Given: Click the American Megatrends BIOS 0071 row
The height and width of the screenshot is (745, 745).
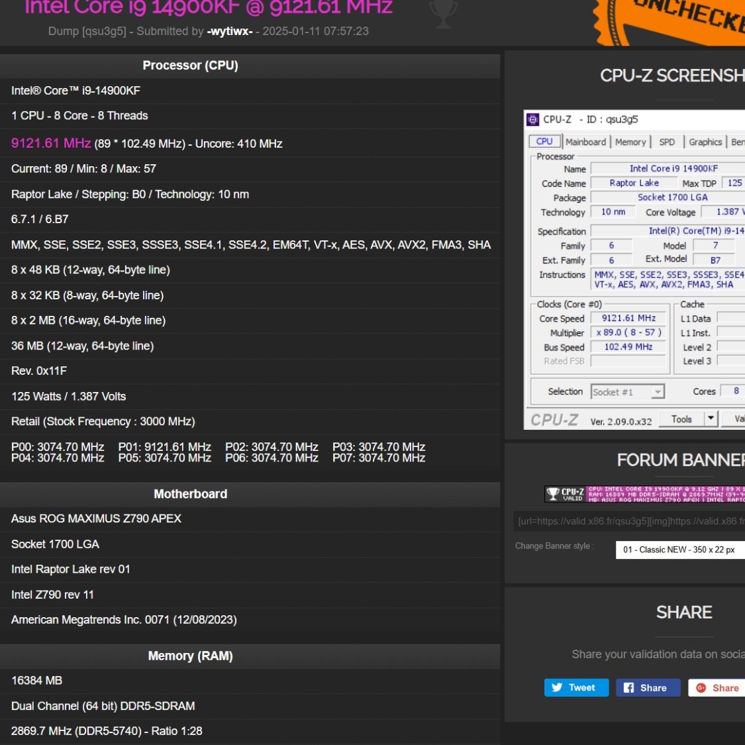Looking at the screenshot, I should [250, 620].
